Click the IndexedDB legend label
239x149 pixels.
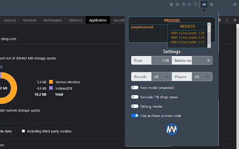[x=64, y=88]
